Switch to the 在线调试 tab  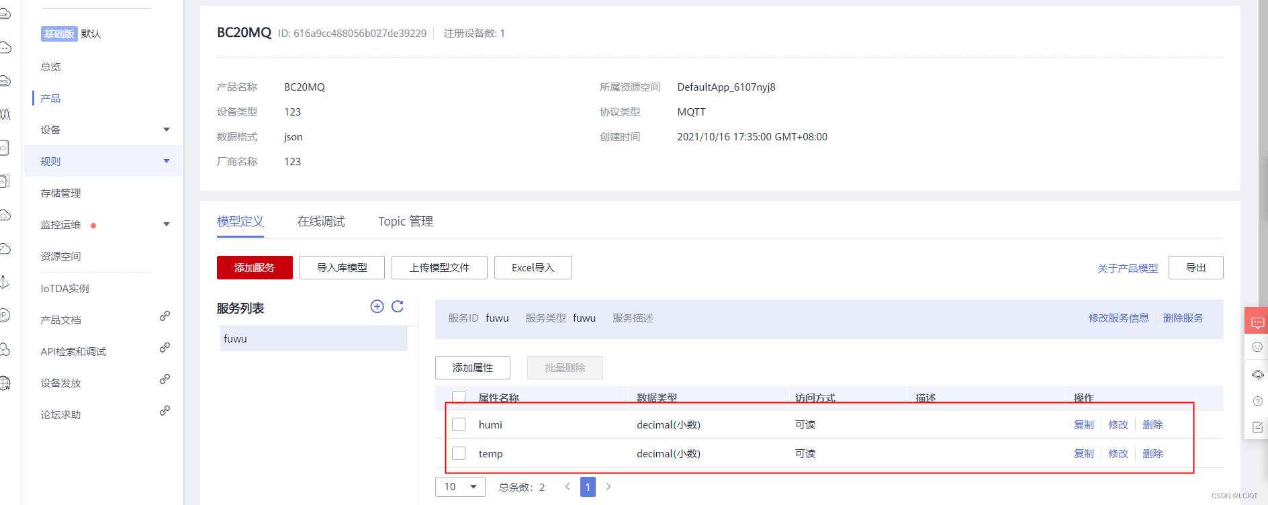point(321,222)
